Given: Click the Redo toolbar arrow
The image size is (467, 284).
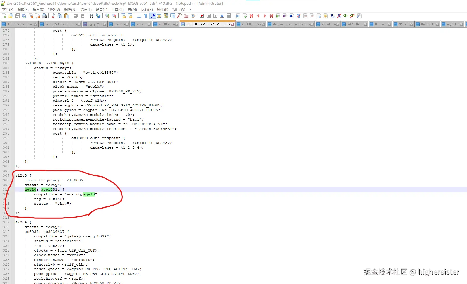Looking at the screenshot, I should coord(83,16).
